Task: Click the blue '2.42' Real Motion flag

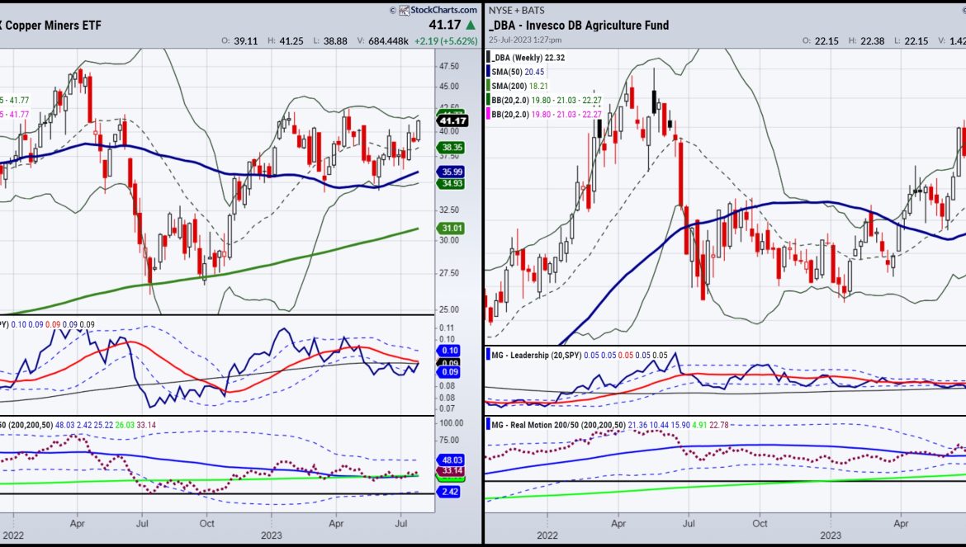Action: (x=448, y=492)
